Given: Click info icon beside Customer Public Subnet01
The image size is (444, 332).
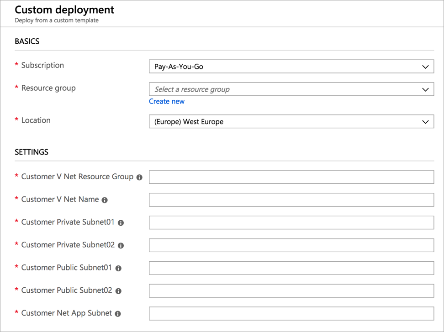Looking at the screenshot, I should pos(118,268).
